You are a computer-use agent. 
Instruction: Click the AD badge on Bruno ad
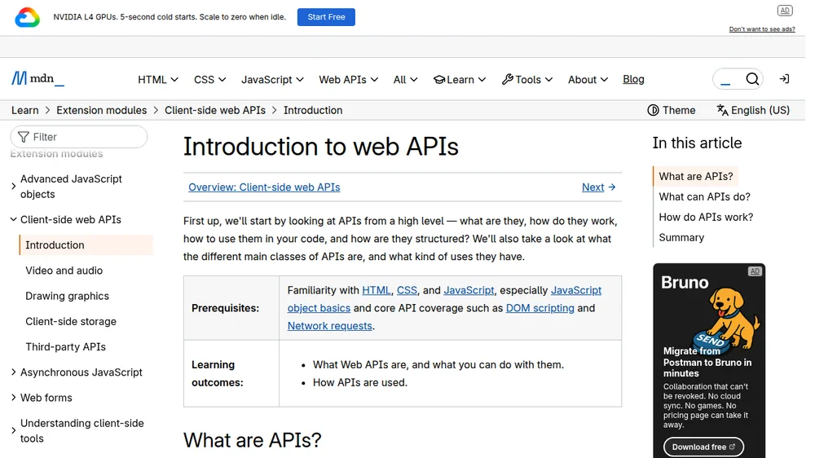click(754, 271)
